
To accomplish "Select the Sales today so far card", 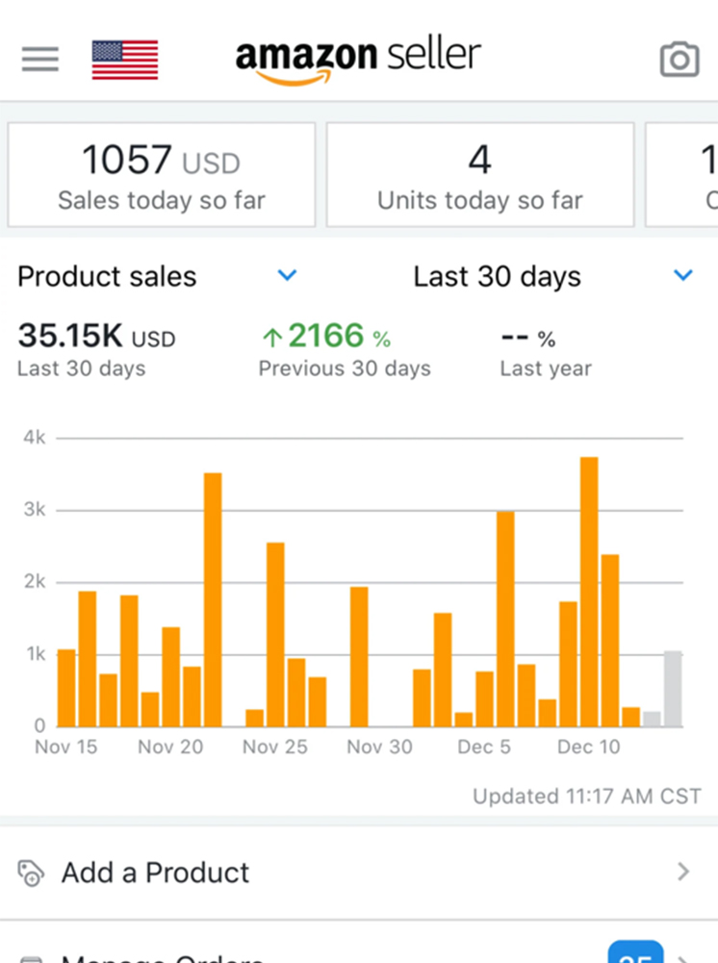I will (162, 175).
